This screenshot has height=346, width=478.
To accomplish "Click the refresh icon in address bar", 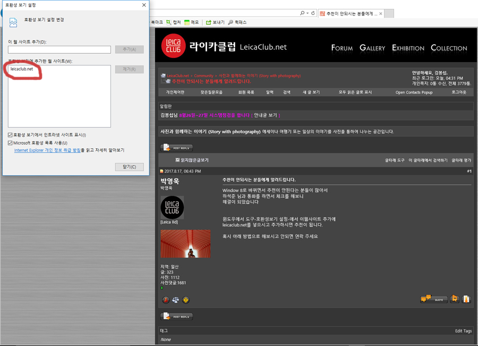I will [x=313, y=13].
